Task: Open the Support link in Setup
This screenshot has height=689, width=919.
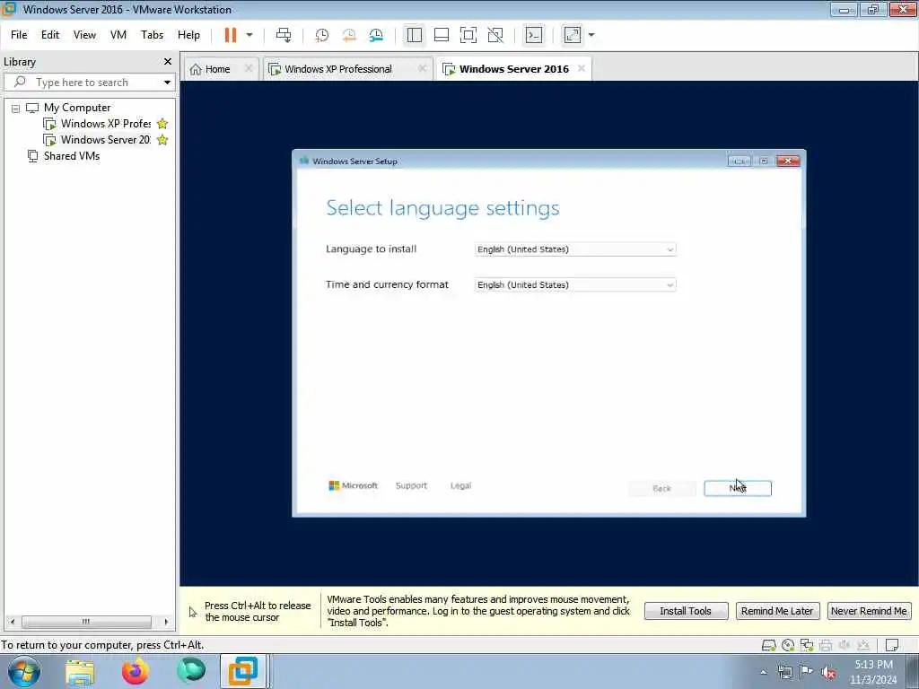Action: 411,485
